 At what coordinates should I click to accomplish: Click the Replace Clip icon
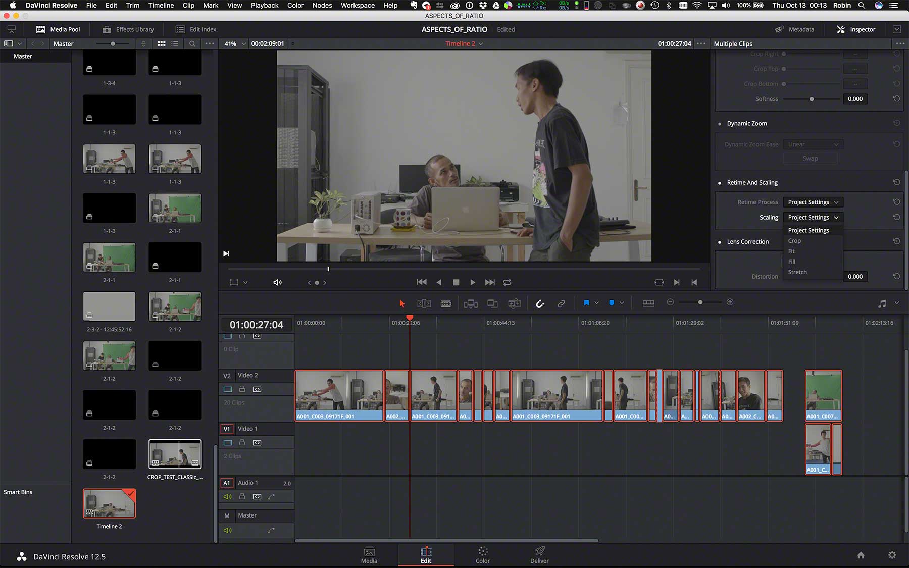point(515,303)
